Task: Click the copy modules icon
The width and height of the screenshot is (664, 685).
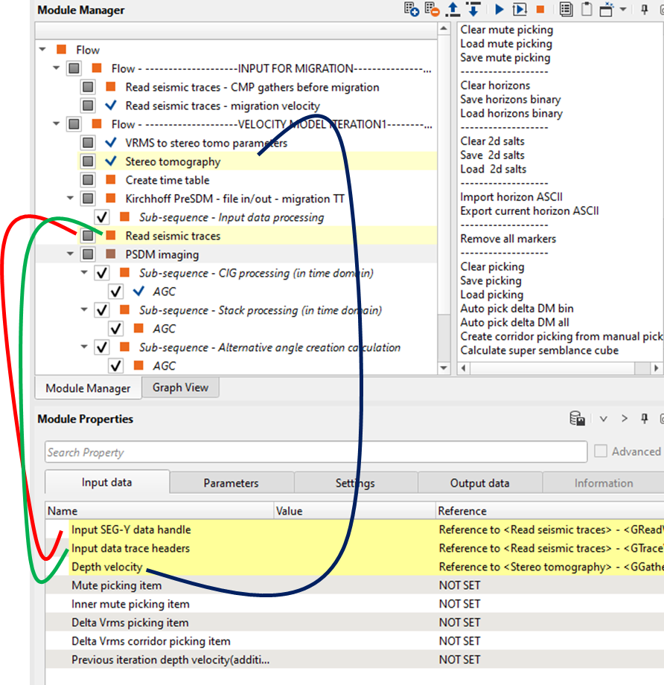Action: [566, 10]
